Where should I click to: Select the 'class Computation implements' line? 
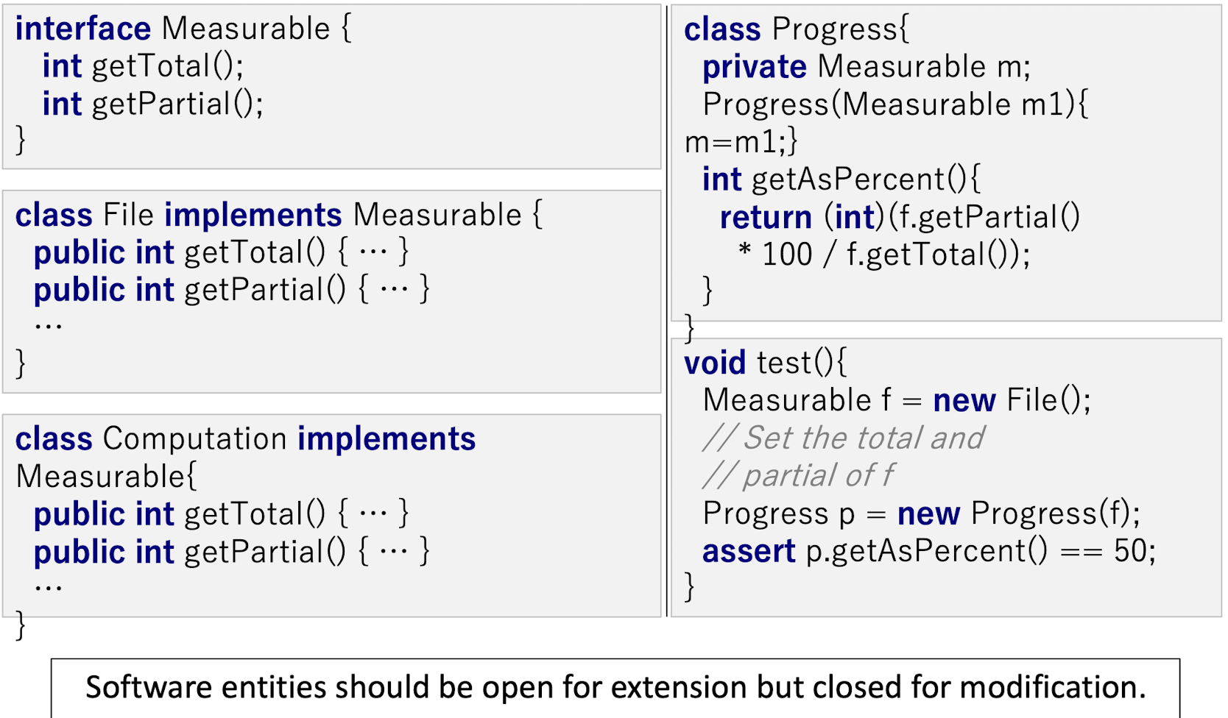(x=245, y=439)
